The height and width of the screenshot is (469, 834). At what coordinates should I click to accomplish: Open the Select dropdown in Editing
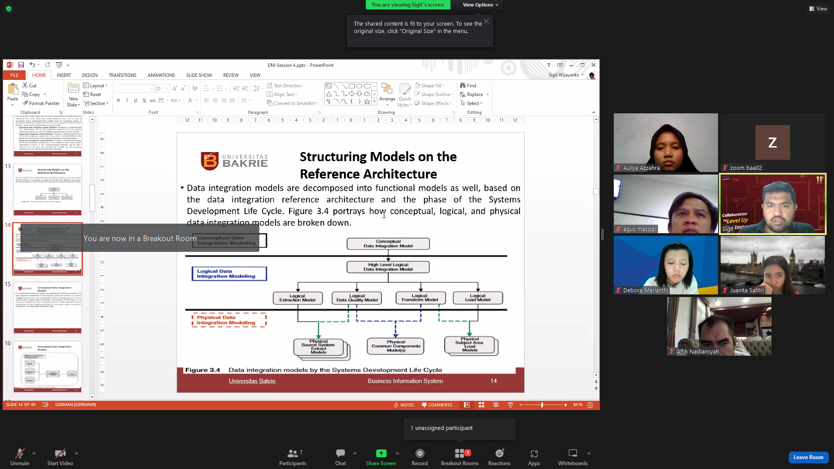pyautogui.click(x=471, y=103)
